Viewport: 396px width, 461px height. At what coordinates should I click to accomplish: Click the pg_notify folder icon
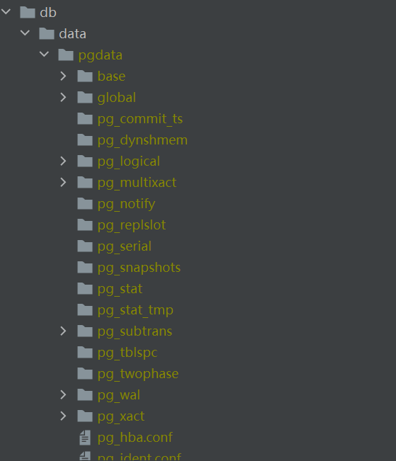coord(85,204)
